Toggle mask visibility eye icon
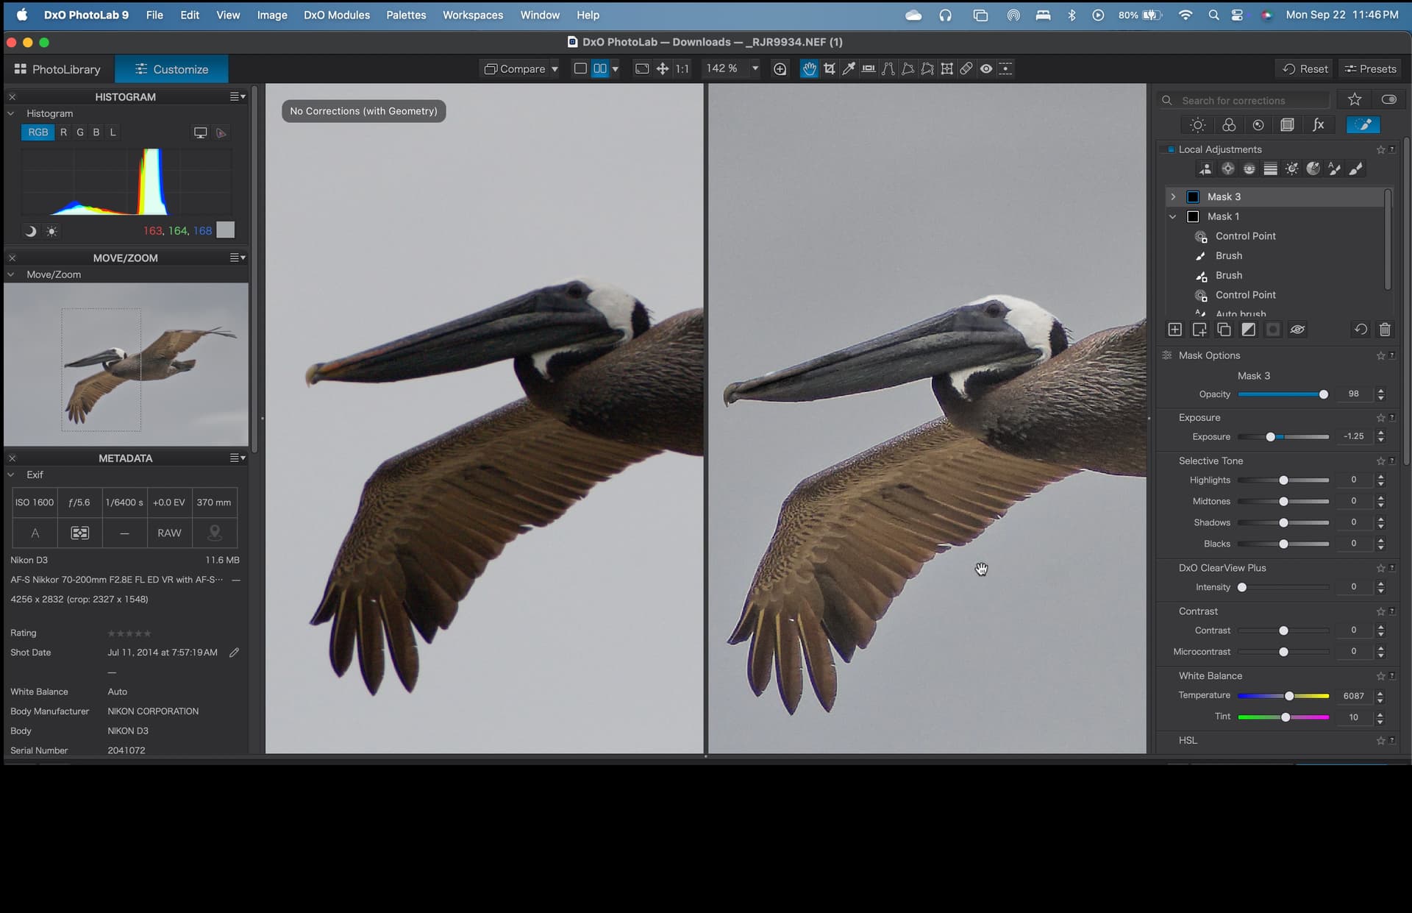The width and height of the screenshot is (1412, 913). [1297, 330]
